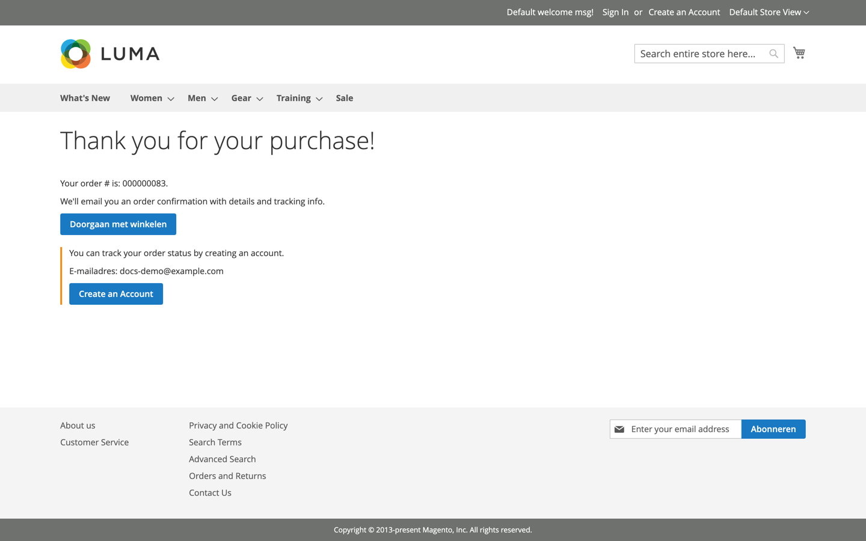Click the Thank you for your purchase heading
The width and height of the screenshot is (866, 541).
click(217, 141)
